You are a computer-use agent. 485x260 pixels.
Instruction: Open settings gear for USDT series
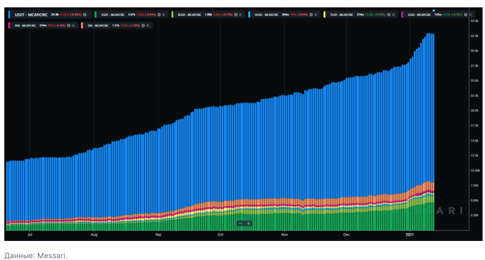84,13
